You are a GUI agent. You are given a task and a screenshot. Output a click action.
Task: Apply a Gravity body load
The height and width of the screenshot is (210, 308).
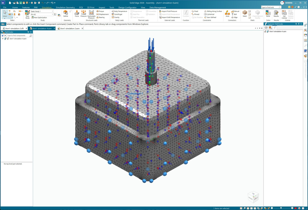pyautogui.click(x=115, y=17)
